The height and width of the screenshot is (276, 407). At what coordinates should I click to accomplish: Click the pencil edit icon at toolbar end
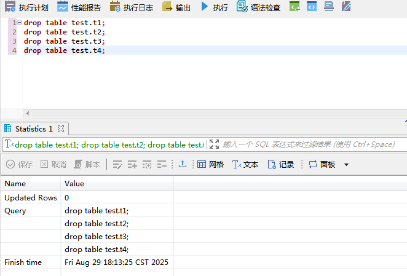pyautogui.click(x=346, y=7)
